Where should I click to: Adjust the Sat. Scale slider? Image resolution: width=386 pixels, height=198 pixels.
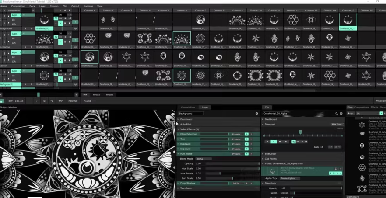232,178
